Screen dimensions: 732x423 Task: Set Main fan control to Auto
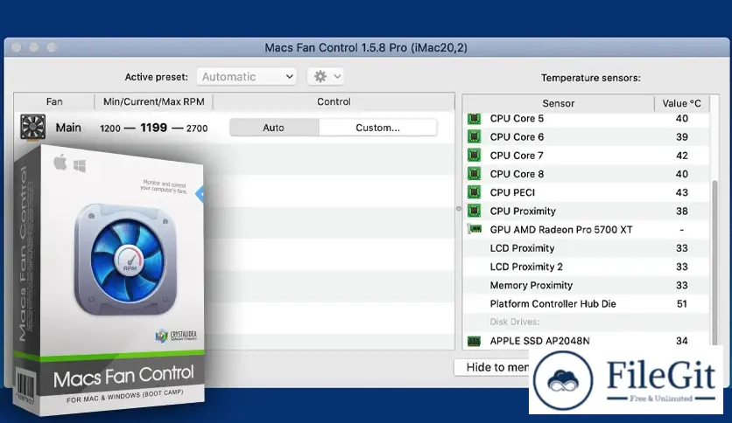(274, 128)
